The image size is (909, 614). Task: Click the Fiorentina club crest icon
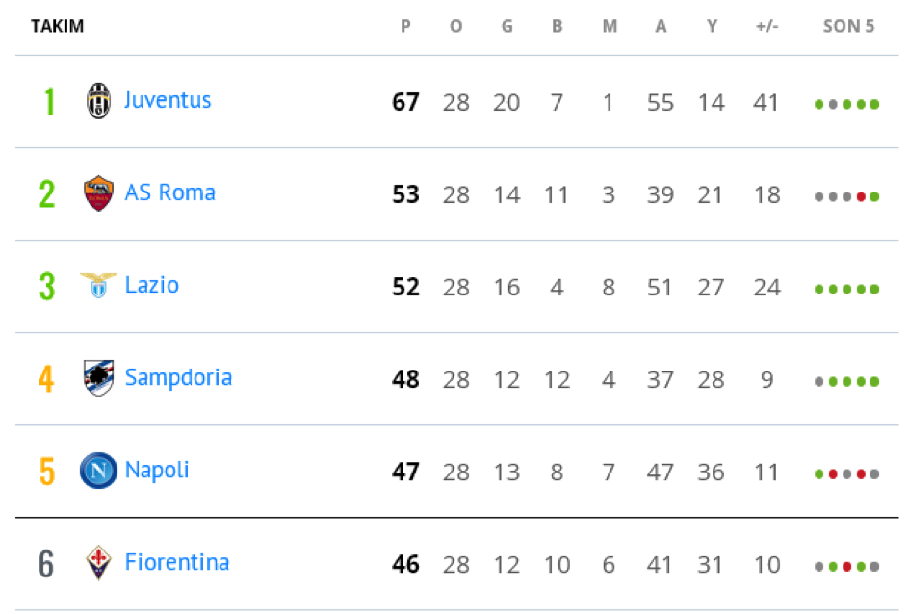pyautogui.click(x=98, y=562)
